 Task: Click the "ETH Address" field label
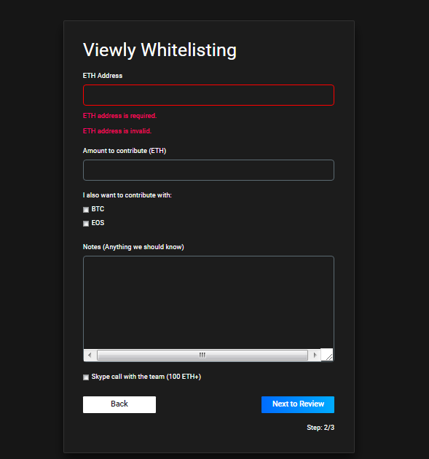pyautogui.click(x=103, y=76)
